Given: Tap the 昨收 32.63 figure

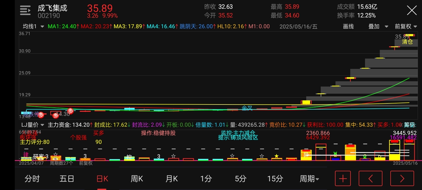Looking at the screenshot, I should (218, 7).
